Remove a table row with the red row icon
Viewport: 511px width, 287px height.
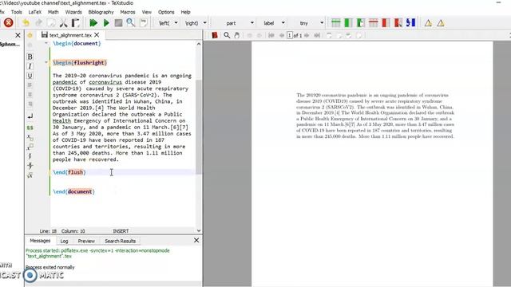pyautogui.click(x=373, y=23)
